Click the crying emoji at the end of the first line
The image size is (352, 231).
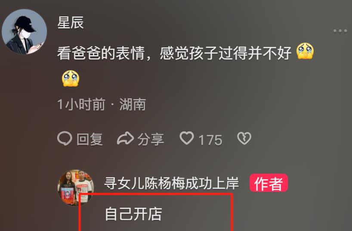point(305,51)
